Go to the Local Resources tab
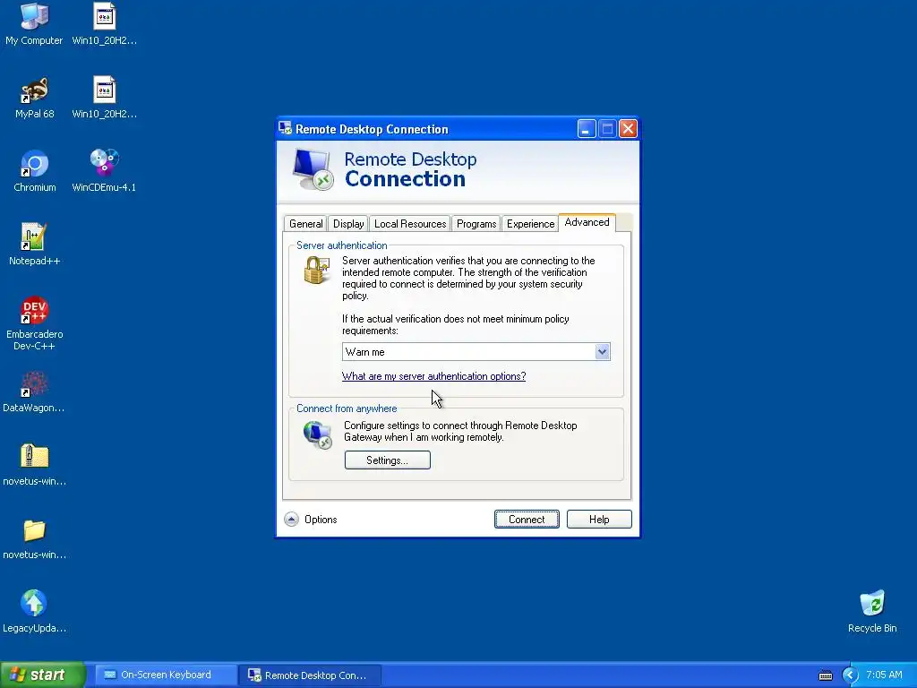The width and height of the screenshot is (917, 688). [410, 224]
